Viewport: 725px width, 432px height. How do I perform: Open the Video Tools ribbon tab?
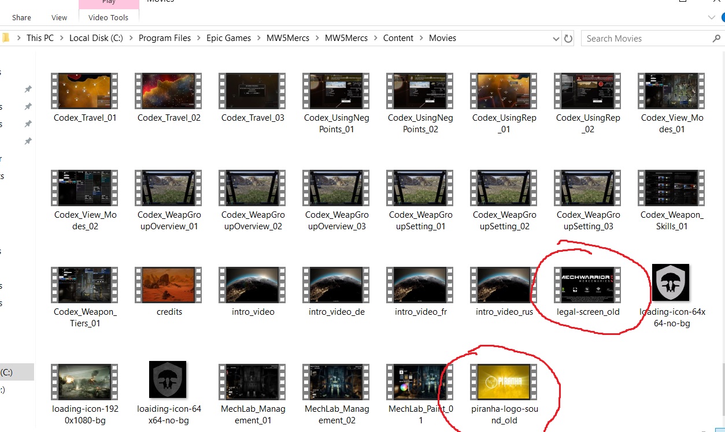click(108, 17)
